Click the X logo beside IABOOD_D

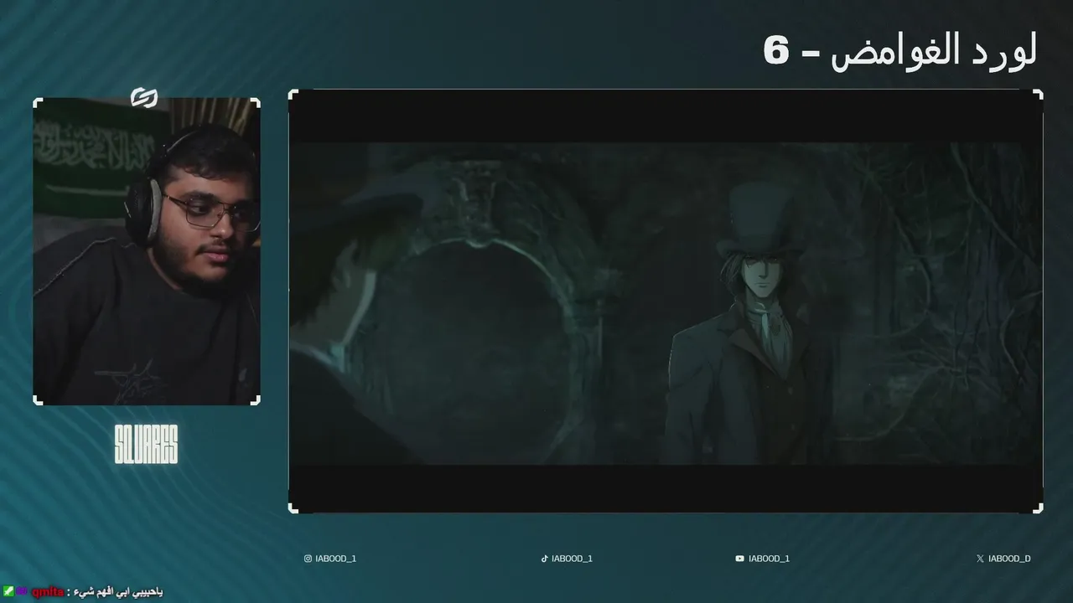pos(980,559)
